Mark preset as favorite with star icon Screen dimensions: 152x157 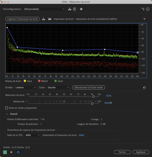81,9
